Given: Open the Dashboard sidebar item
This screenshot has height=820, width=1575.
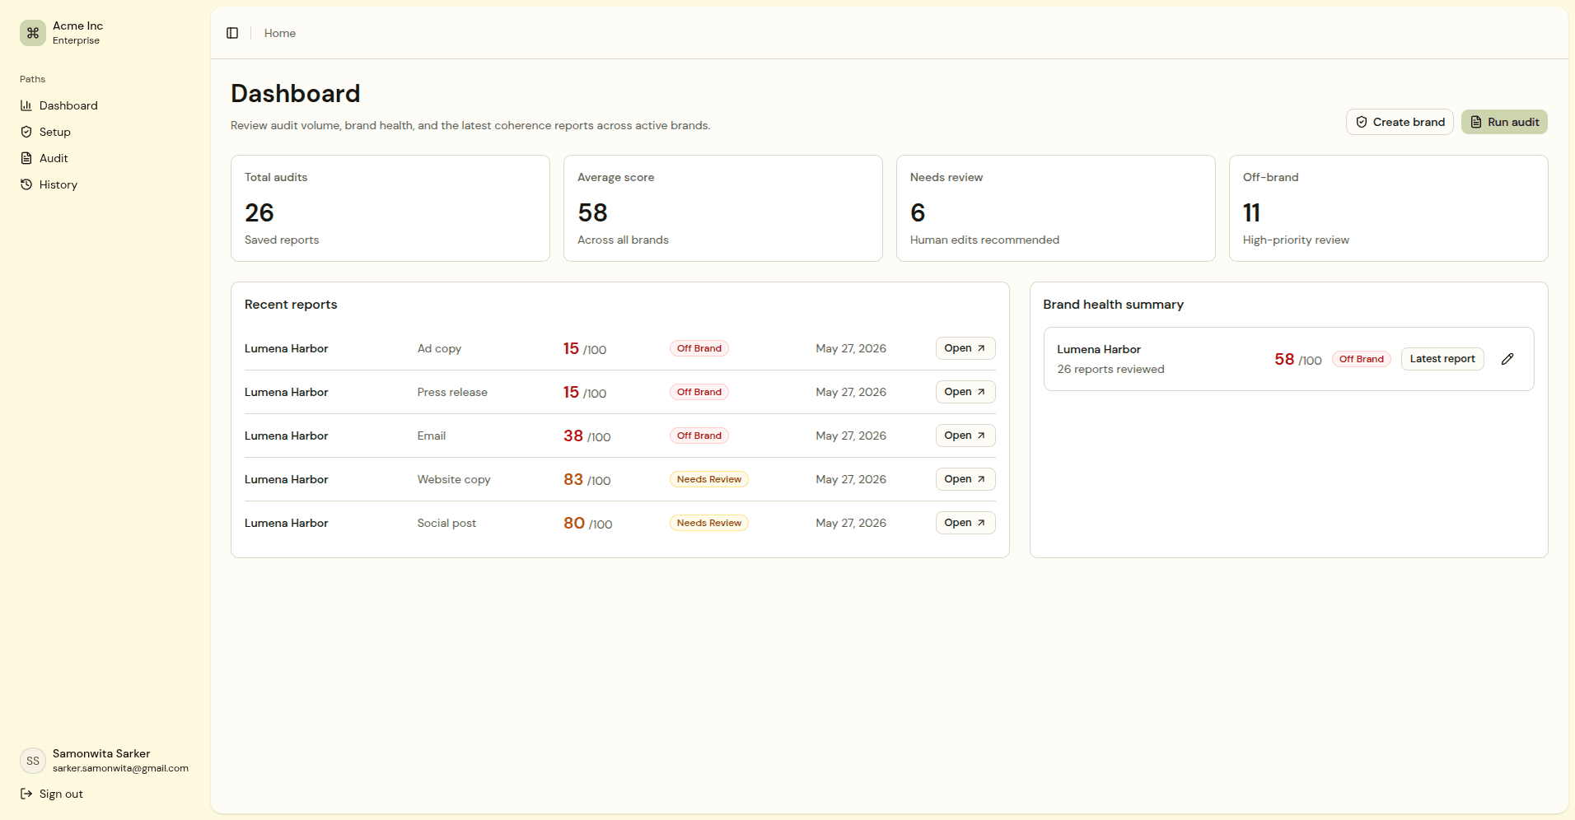Looking at the screenshot, I should tap(105, 105).
